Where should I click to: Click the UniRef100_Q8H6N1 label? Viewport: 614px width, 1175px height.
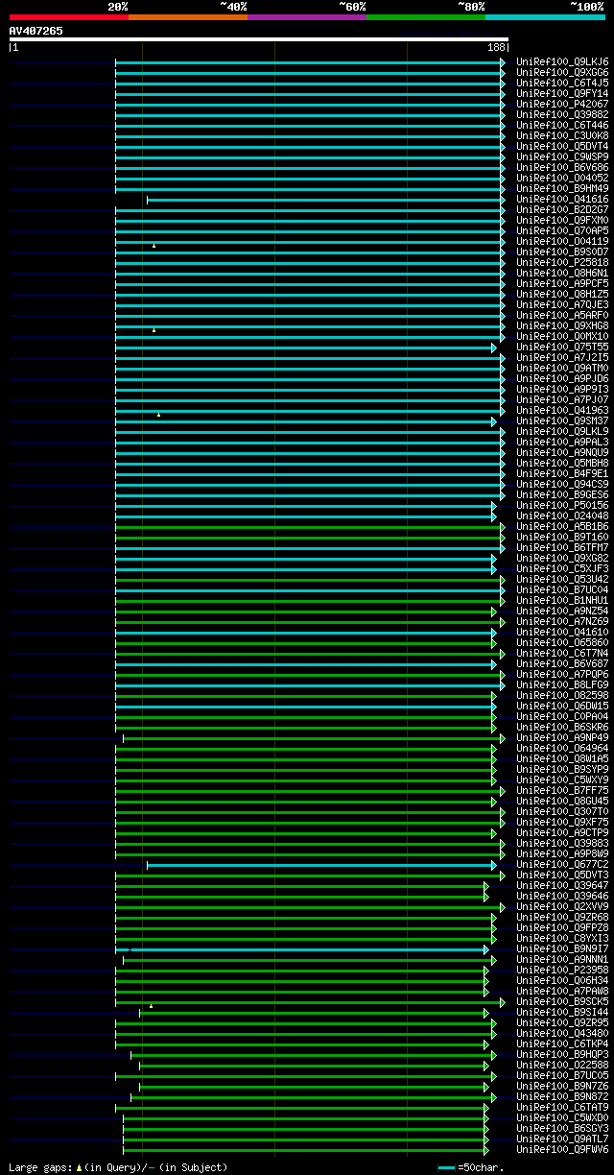pos(562,274)
